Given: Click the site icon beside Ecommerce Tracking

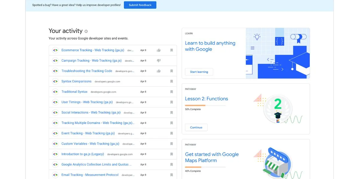Looking at the screenshot, I should tap(55, 50).
